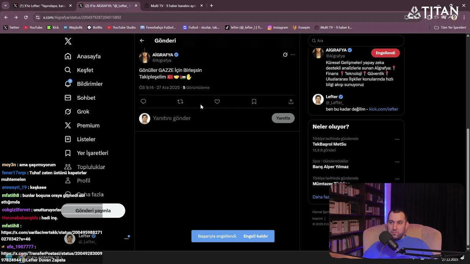This screenshot has width=470, height=264.
Task: Click the Grok icon on the post header
Action: click(285, 55)
